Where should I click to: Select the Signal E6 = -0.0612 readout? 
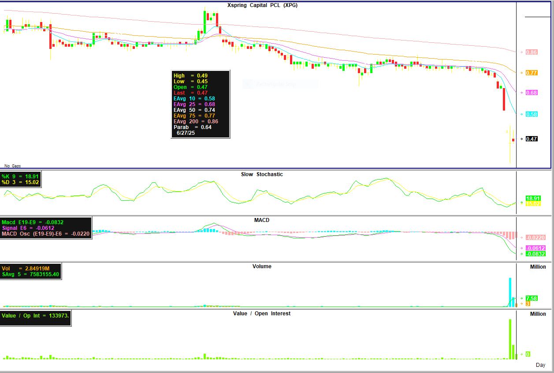[x=28, y=228]
